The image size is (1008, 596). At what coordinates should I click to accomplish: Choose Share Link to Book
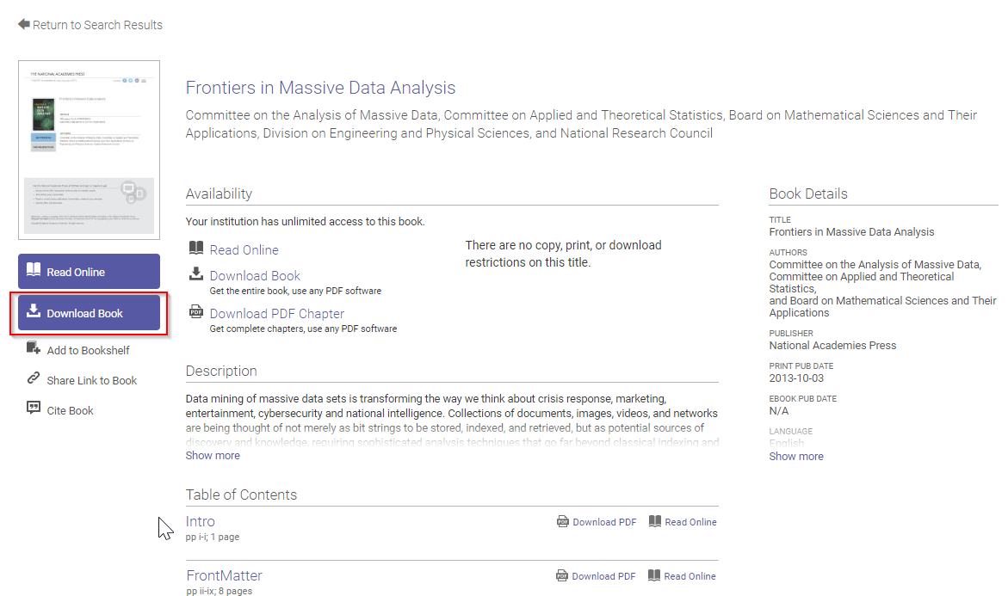(x=92, y=380)
